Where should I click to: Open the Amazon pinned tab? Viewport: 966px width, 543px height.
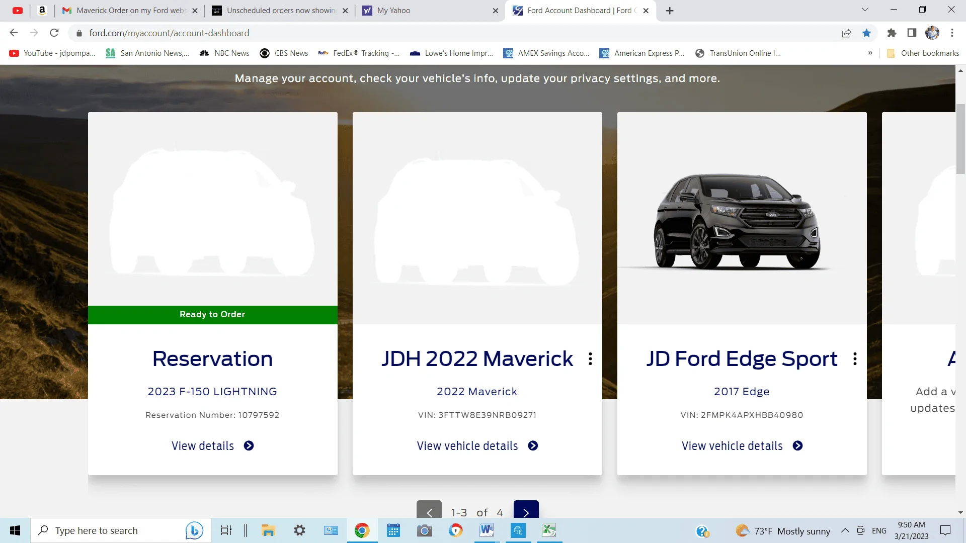pyautogui.click(x=42, y=10)
